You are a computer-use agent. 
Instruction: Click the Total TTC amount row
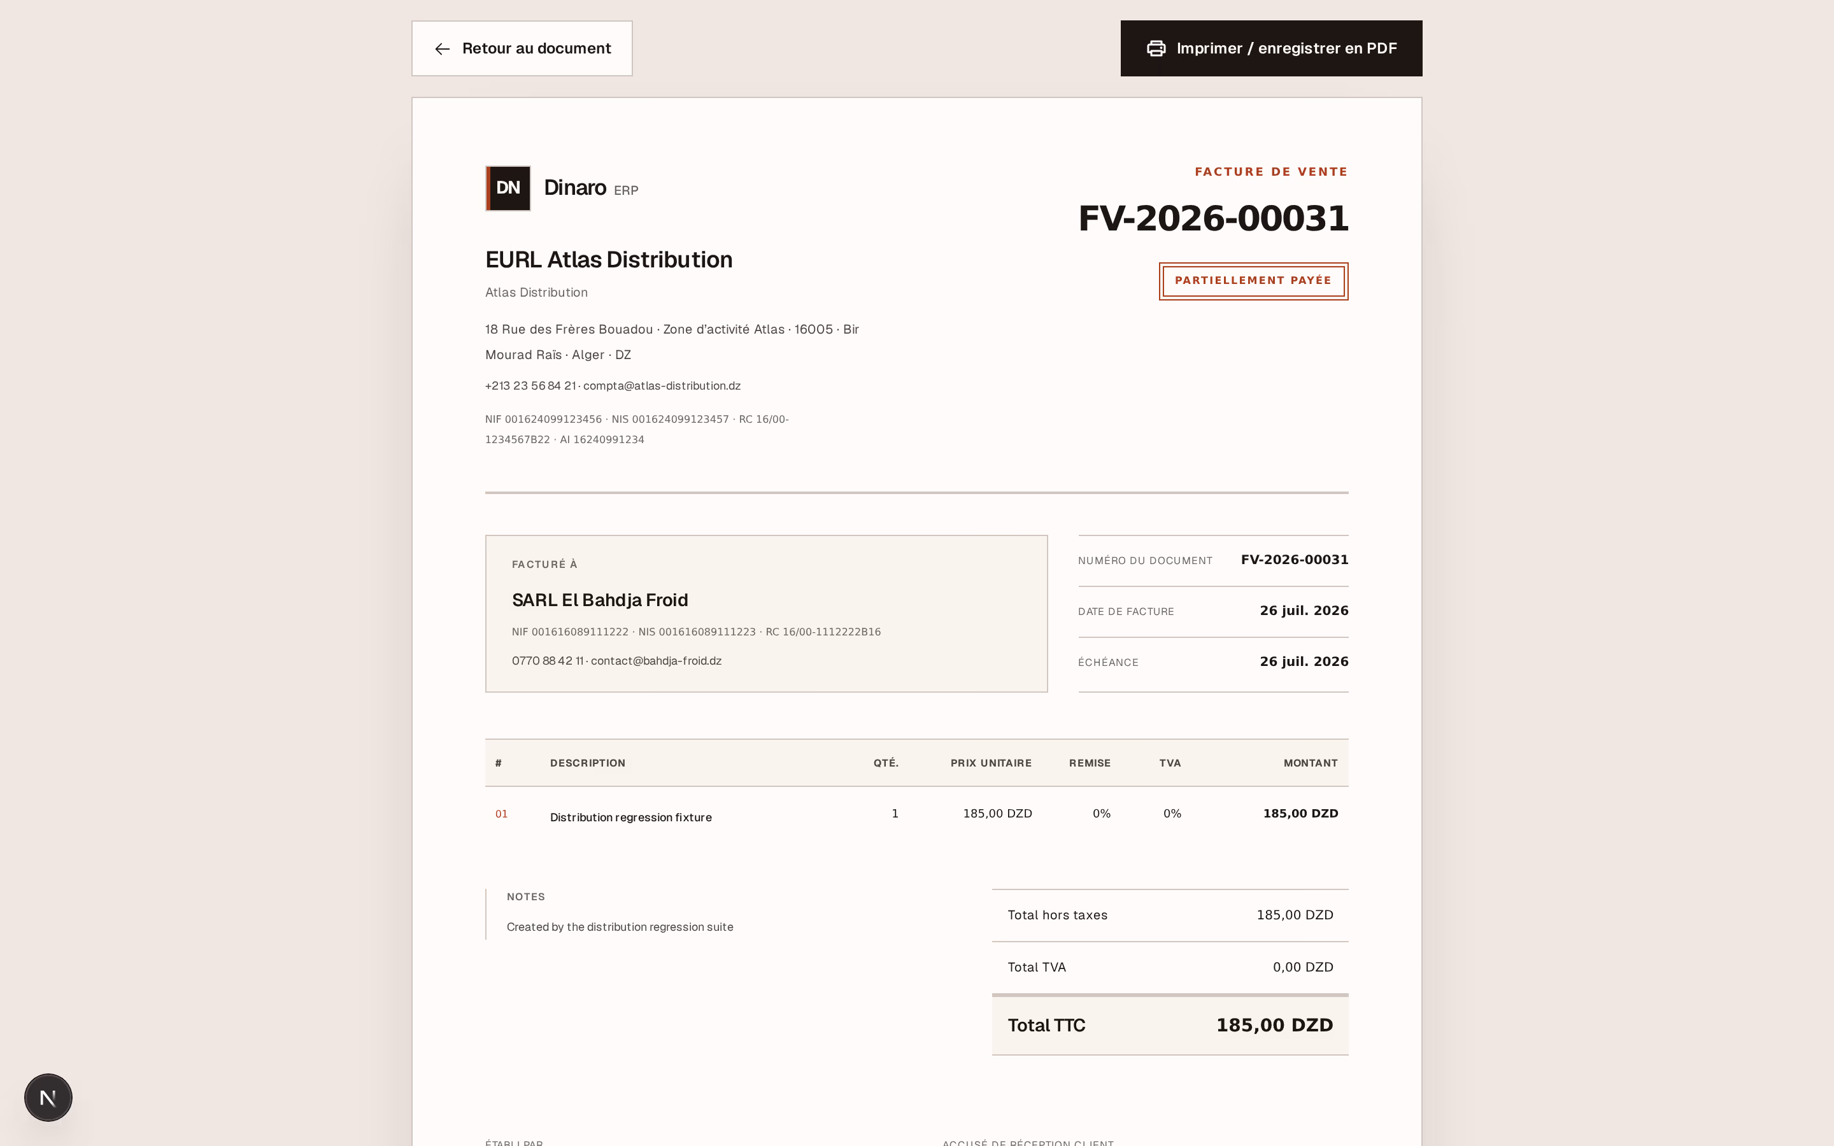pos(1170,1026)
